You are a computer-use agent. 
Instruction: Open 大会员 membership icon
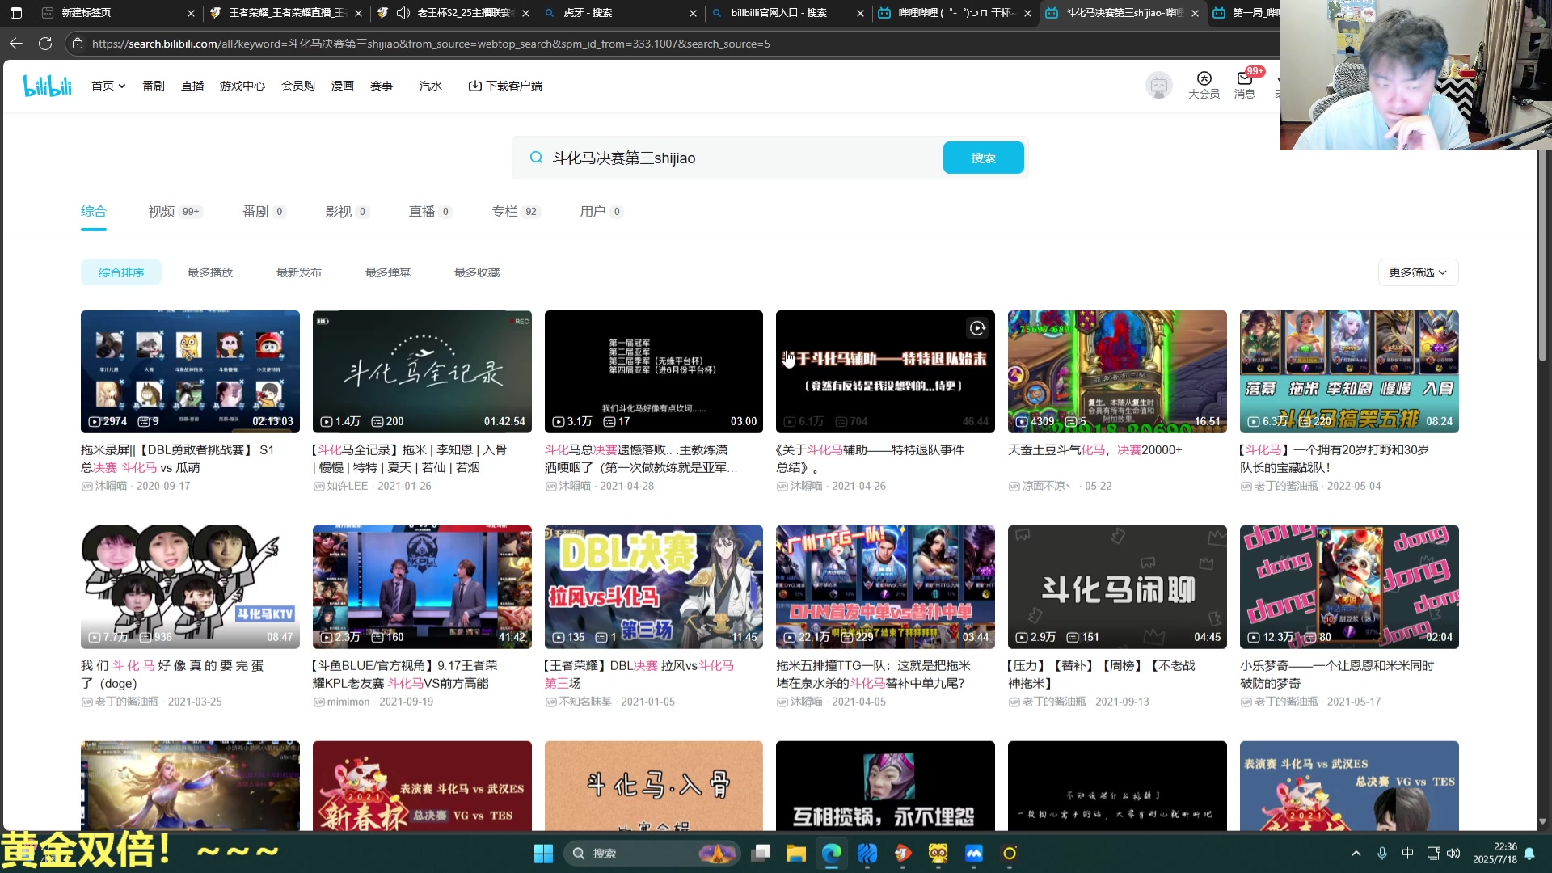tap(1204, 85)
